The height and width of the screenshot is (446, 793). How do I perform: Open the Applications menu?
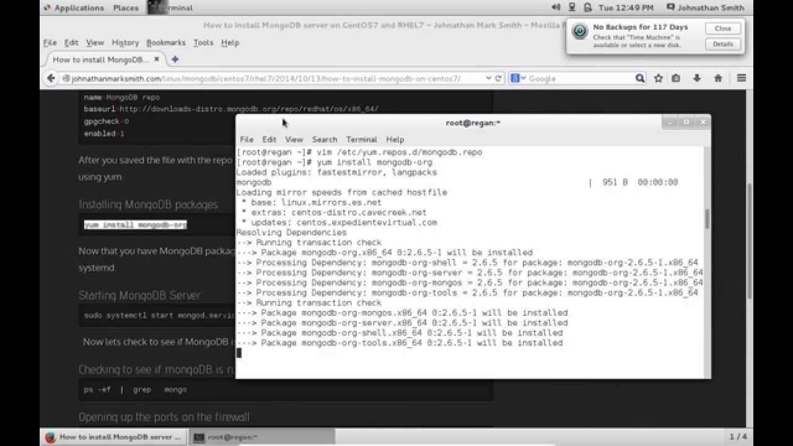click(74, 7)
